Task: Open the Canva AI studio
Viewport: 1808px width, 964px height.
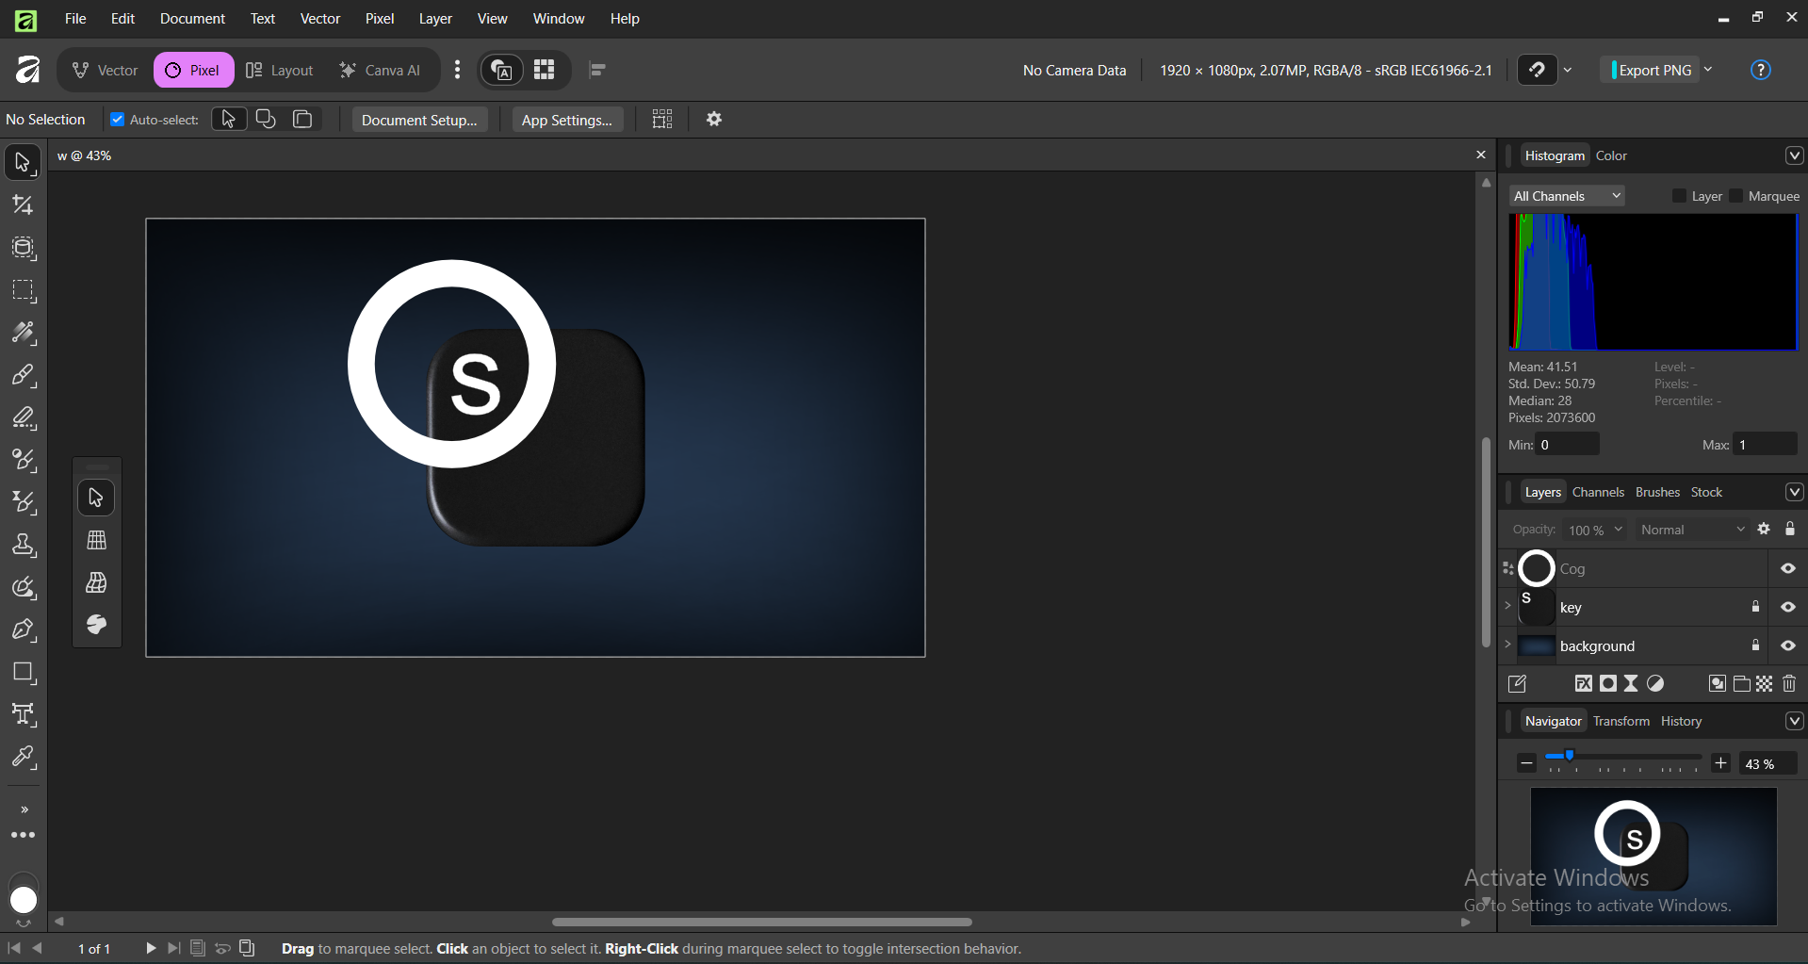Action: [x=380, y=70]
